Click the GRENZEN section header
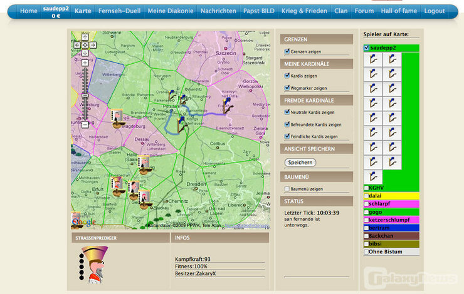Image resolution: width=464 pixels, height=294 pixels. point(317,39)
